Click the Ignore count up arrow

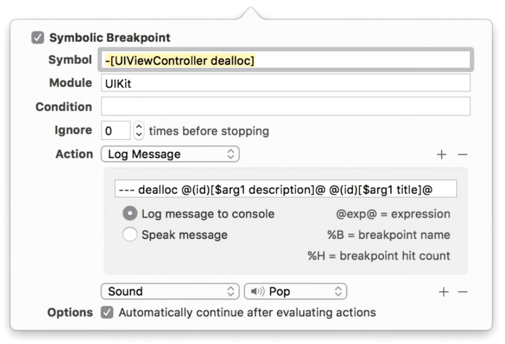coord(138,127)
